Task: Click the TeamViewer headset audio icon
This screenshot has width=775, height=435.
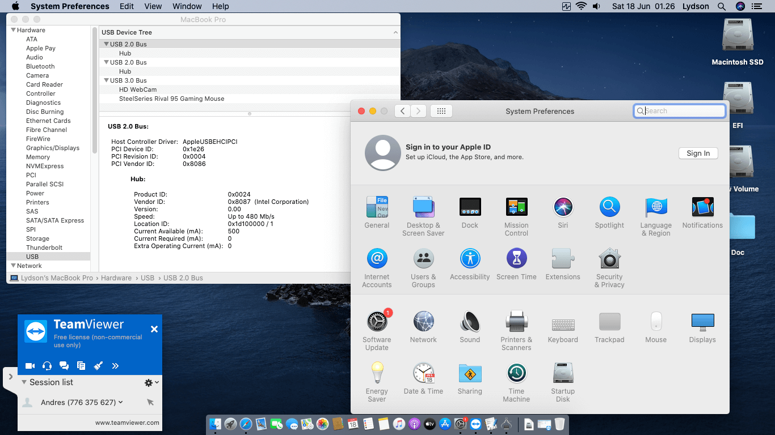Action: (x=47, y=366)
